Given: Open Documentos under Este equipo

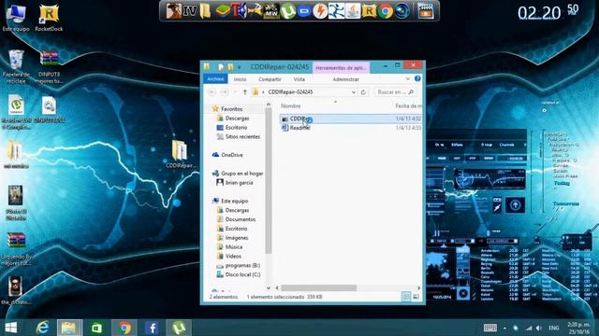Looking at the screenshot, I should pos(241,219).
